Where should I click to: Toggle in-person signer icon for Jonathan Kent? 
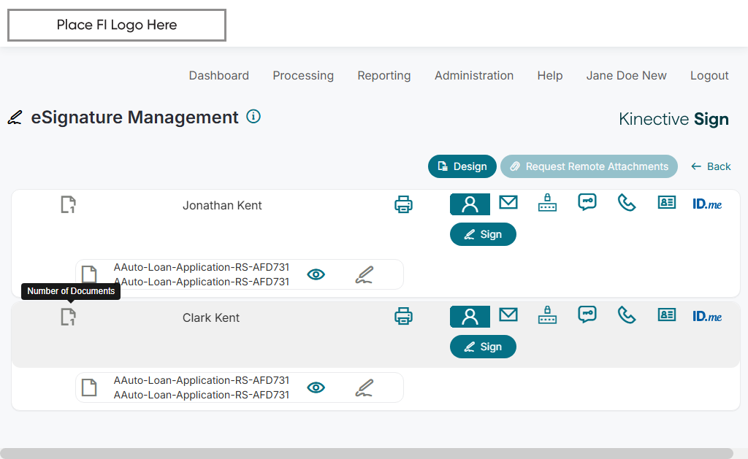point(470,204)
